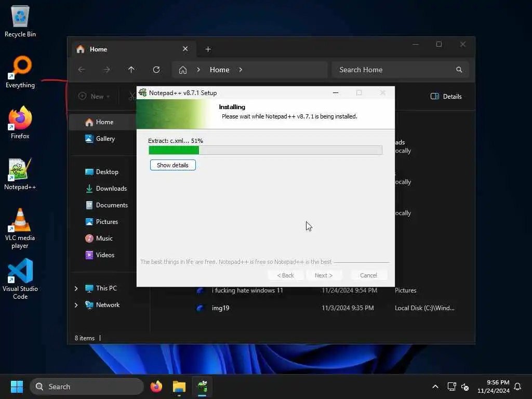Click the home icon in address bar
This screenshot has height=399, width=532.
tap(183, 70)
